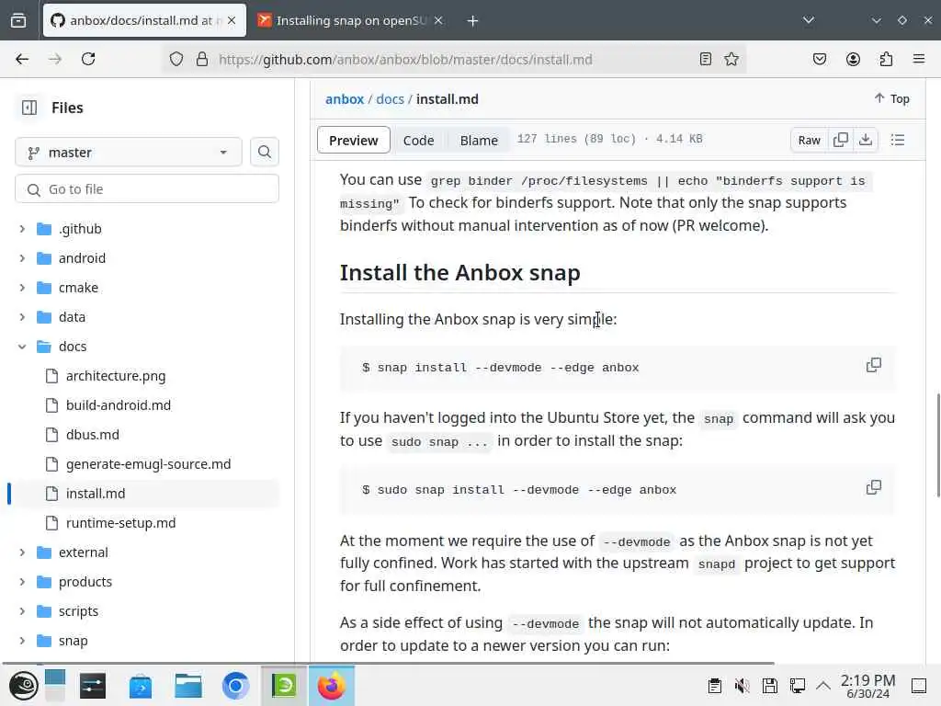Screen dimensions: 941x706
Task: Click the Show Desktop tray button
Action: pos(919,686)
